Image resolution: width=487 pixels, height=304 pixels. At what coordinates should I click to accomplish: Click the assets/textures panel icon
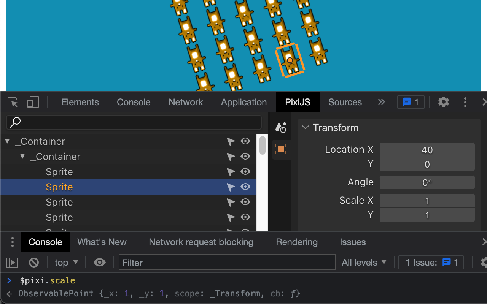pyautogui.click(x=280, y=127)
